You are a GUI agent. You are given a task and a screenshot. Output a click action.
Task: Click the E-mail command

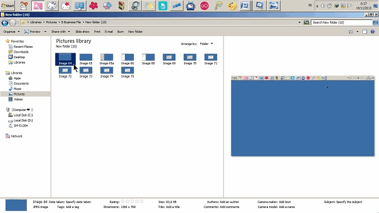pos(109,32)
